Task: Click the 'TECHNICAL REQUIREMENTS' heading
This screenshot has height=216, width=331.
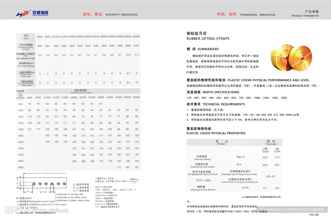Action: point(224,104)
